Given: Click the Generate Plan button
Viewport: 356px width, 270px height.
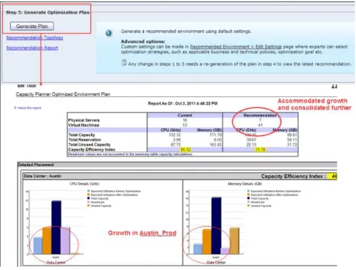Looking at the screenshot, I should pos(32,26).
